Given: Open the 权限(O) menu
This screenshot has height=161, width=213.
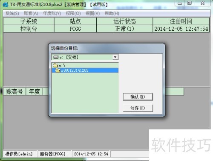Looking at the screenshot, I should coord(73,14).
